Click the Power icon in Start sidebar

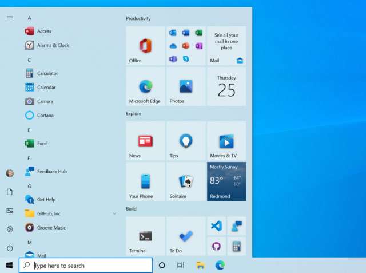tap(10, 248)
